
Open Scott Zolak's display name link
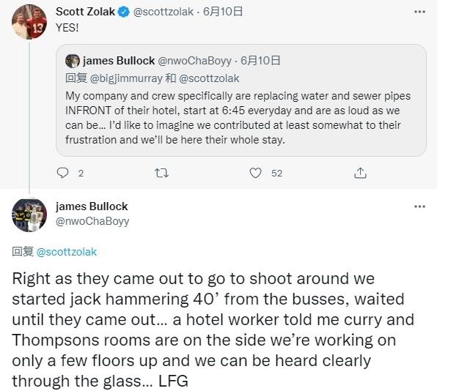[x=85, y=12]
